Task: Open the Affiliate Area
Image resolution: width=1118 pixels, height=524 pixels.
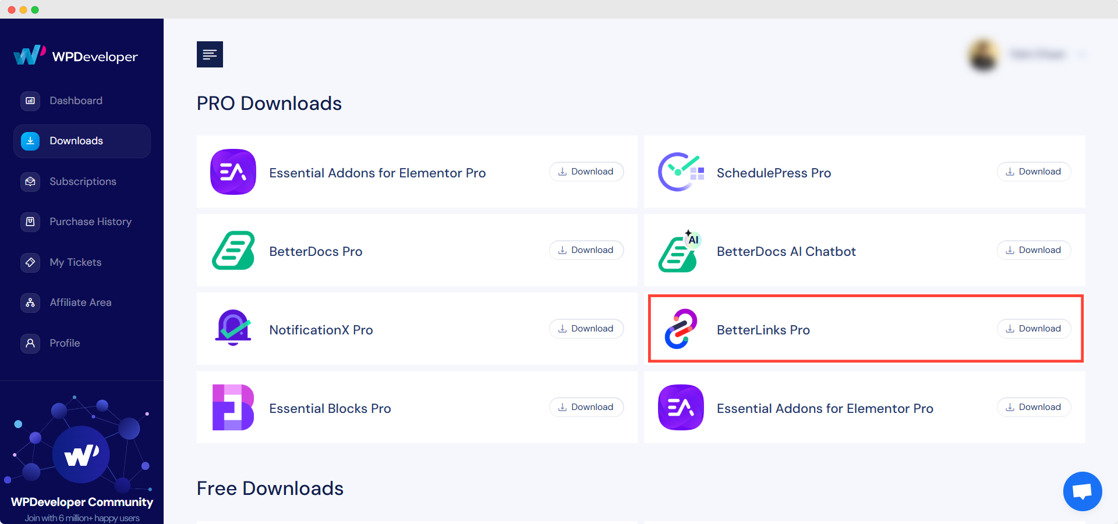Action: tap(80, 302)
